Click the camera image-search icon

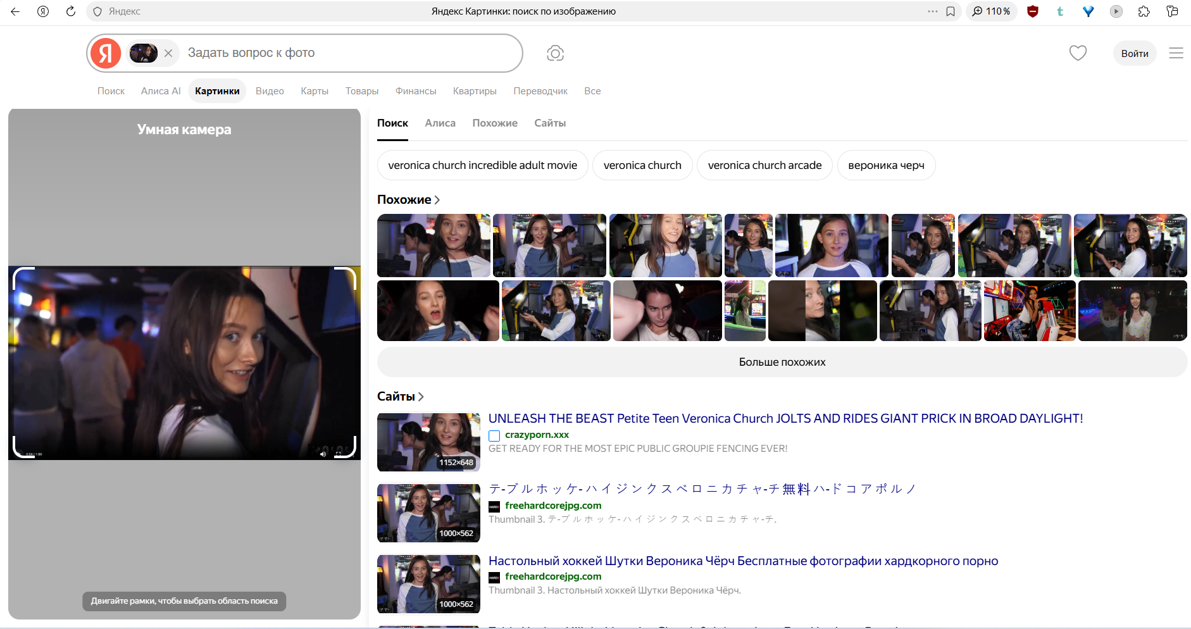pyautogui.click(x=555, y=53)
